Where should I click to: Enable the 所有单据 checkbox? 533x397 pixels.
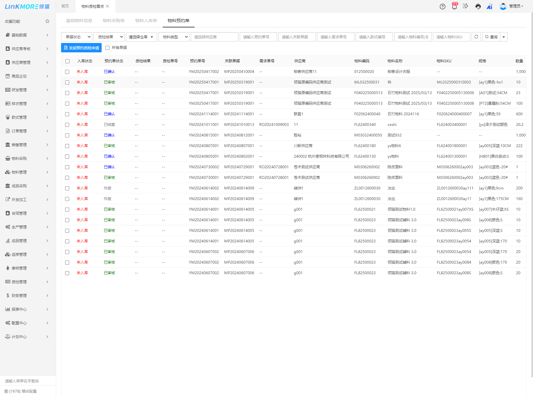(108, 48)
